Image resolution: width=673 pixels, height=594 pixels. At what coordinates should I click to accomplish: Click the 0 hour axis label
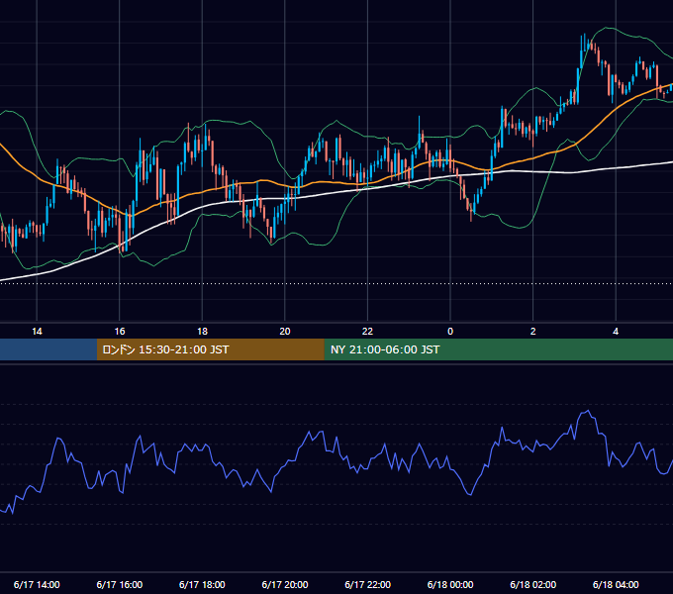[450, 332]
